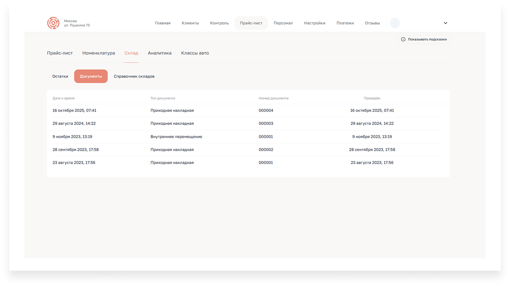Click the Проведён date 29 августа 2024, 14:22
Screen dimensions: 510x286
click(x=372, y=123)
